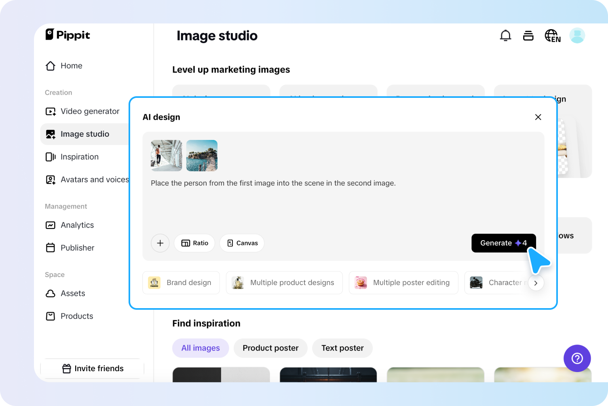The image size is (608, 406).
Task: Click the first uploaded image thumbnail
Action: coord(166,156)
